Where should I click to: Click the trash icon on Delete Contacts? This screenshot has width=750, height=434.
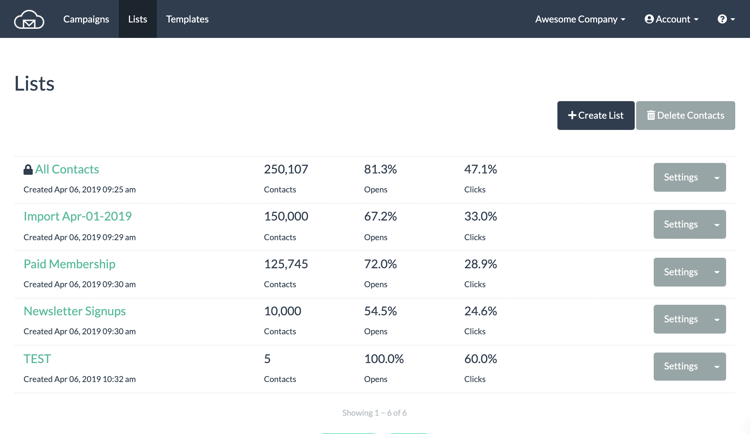point(652,115)
